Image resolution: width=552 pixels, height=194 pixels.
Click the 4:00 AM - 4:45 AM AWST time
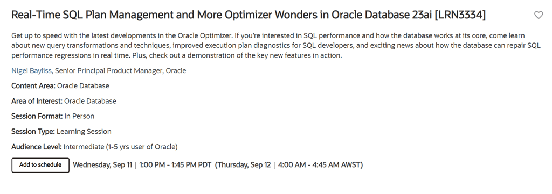coord(319,165)
